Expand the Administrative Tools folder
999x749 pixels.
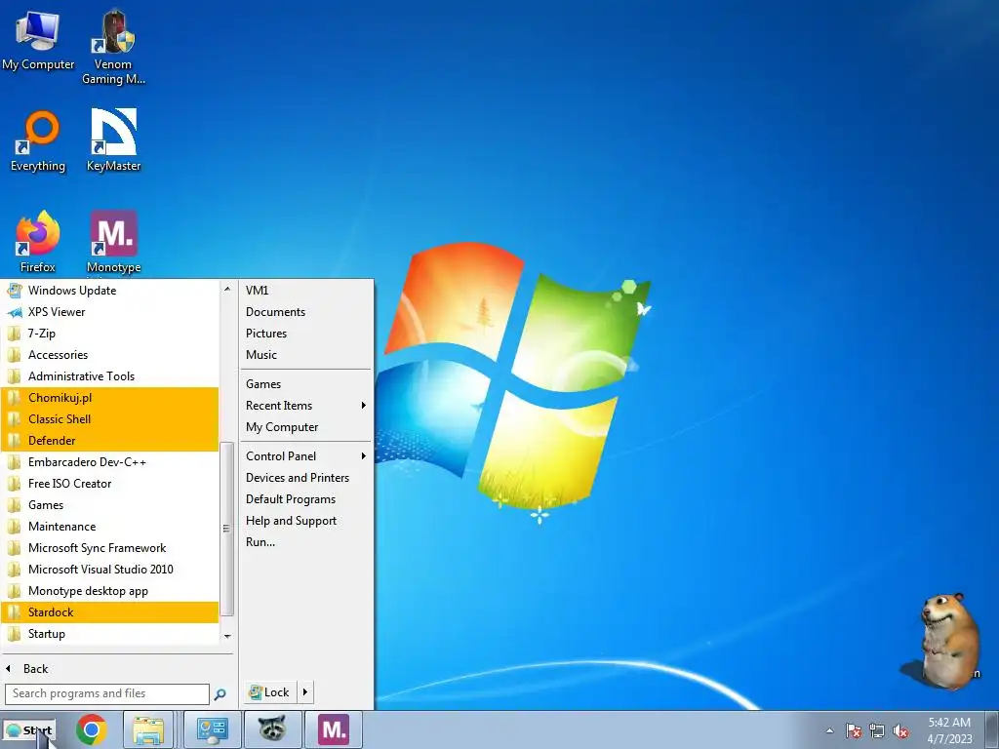[x=110, y=376]
